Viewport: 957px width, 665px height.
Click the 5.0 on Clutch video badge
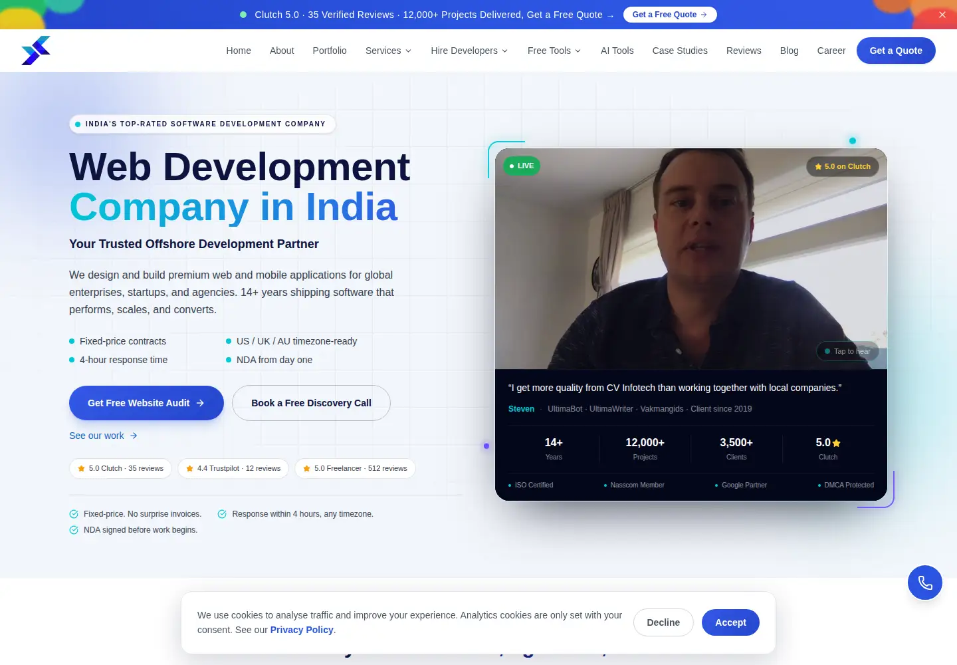(x=843, y=166)
